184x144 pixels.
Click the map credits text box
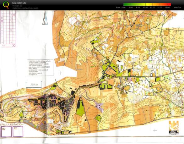pyautogui.click(x=40, y=68)
